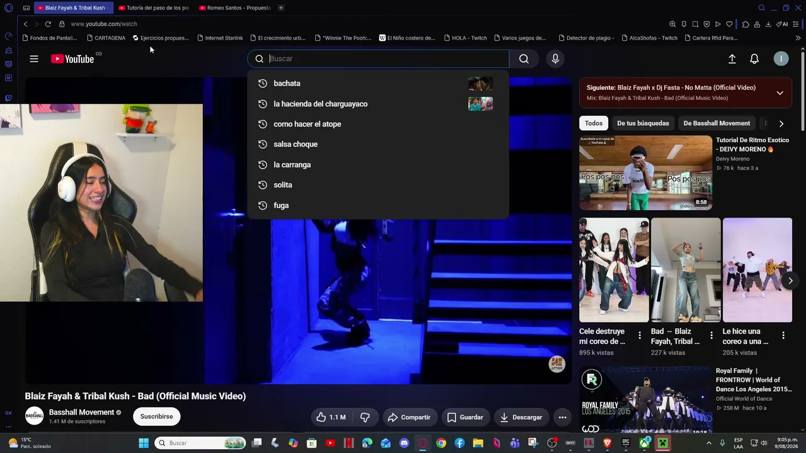Image resolution: width=806 pixels, height=453 pixels.
Task: Open more actions below the video
Action: coord(562,417)
